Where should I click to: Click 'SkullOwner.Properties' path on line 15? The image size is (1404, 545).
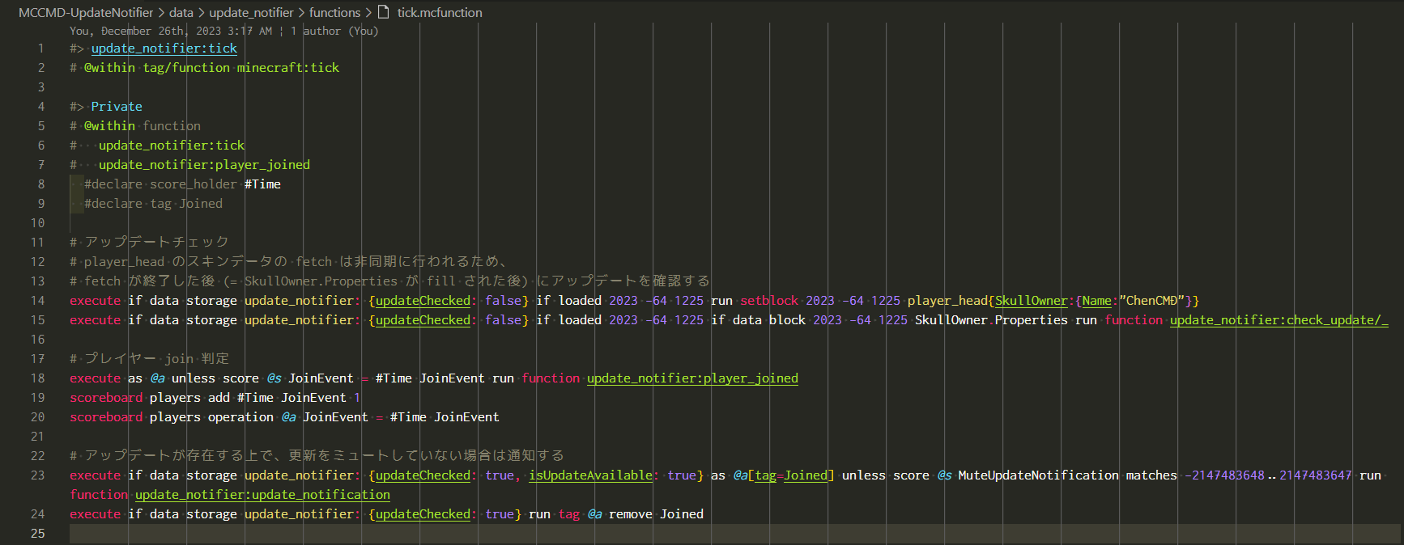click(x=991, y=320)
